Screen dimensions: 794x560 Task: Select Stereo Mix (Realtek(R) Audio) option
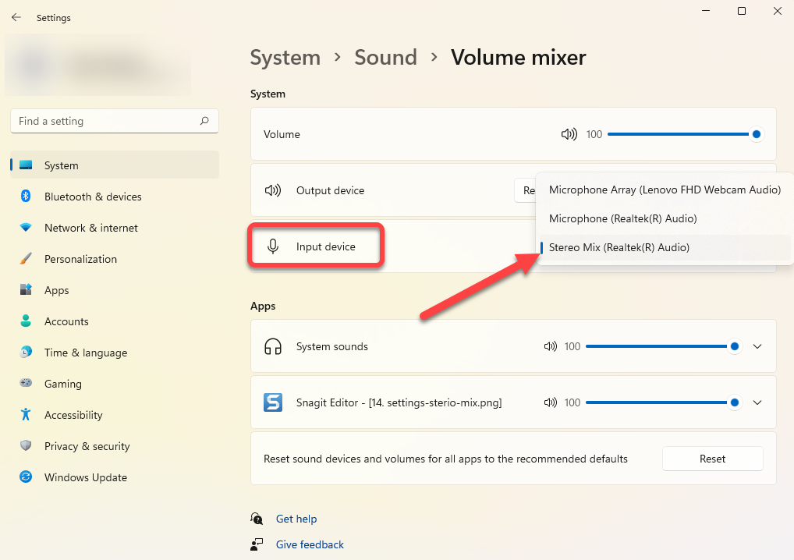(619, 247)
